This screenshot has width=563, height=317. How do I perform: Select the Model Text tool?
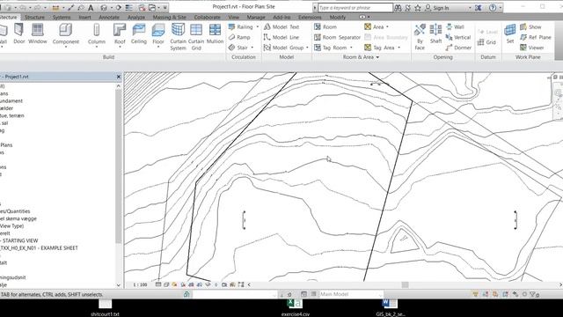(281, 27)
